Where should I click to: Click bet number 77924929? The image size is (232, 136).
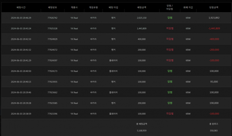(x=53, y=39)
